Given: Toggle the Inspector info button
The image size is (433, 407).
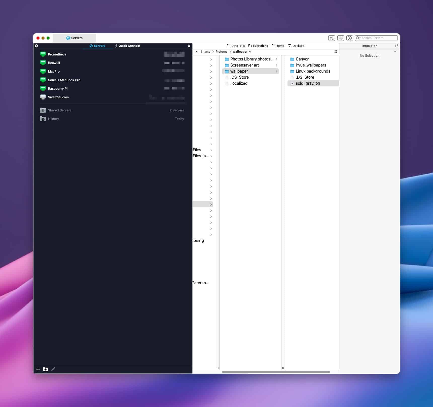Looking at the screenshot, I should coord(349,38).
